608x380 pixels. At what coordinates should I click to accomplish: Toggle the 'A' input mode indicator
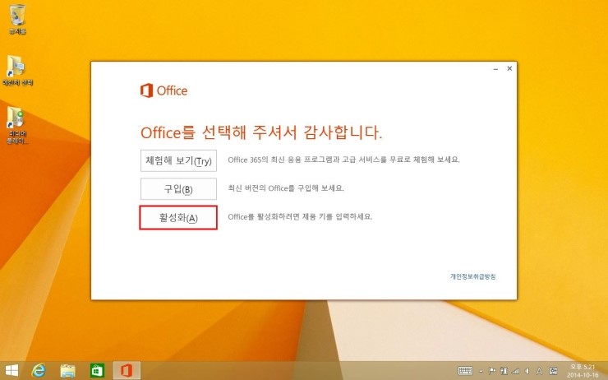tap(539, 371)
